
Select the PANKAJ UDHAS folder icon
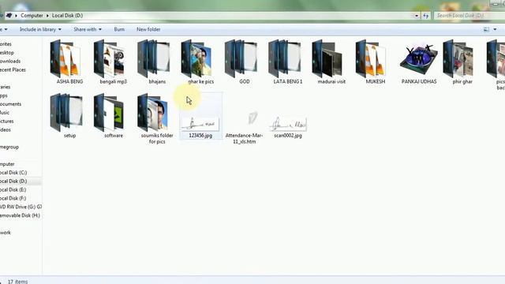419,60
